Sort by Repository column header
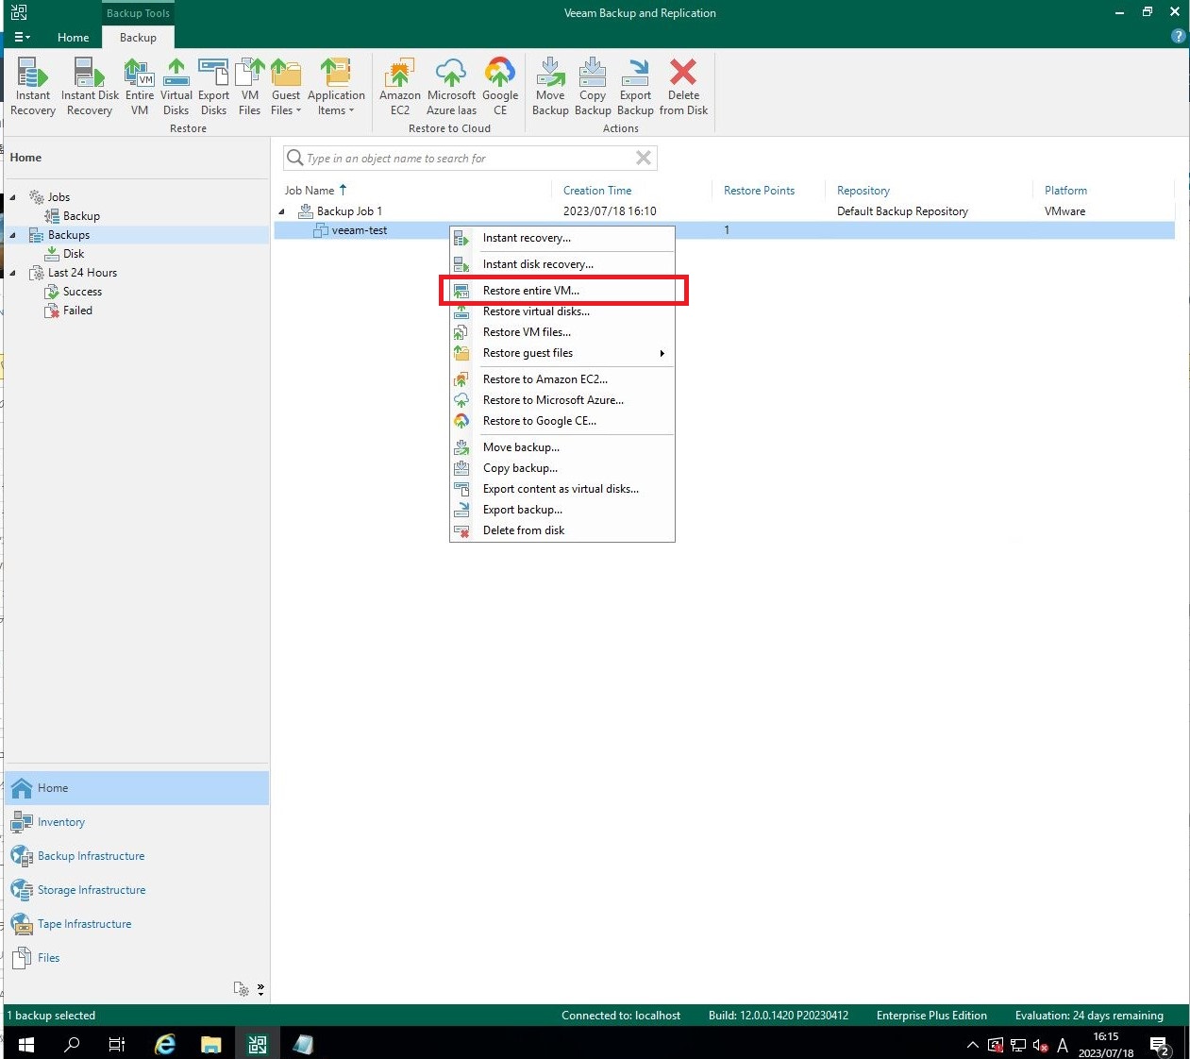The height and width of the screenshot is (1059, 1190). [863, 191]
